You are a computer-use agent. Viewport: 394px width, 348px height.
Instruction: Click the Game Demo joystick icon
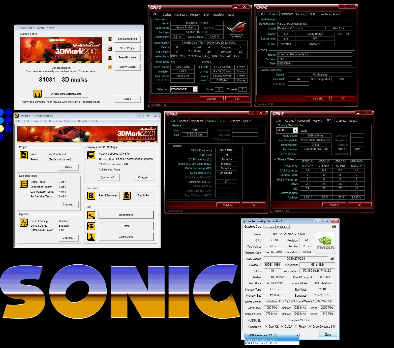91,237
